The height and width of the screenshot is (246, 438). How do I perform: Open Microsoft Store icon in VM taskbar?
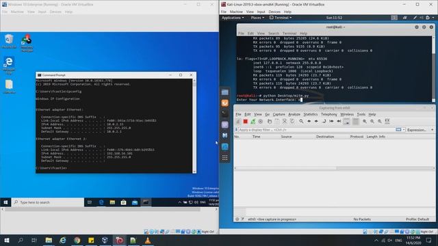123,202
